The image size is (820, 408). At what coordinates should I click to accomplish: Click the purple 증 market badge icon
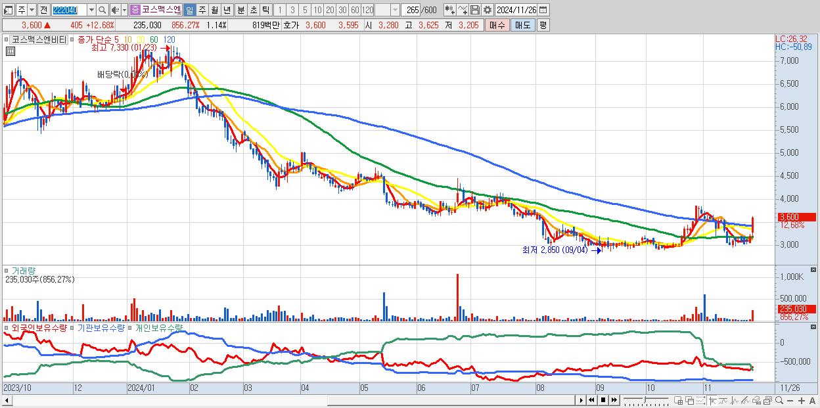[x=135, y=10]
